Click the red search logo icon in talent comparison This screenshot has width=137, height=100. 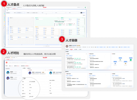[7, 62]
